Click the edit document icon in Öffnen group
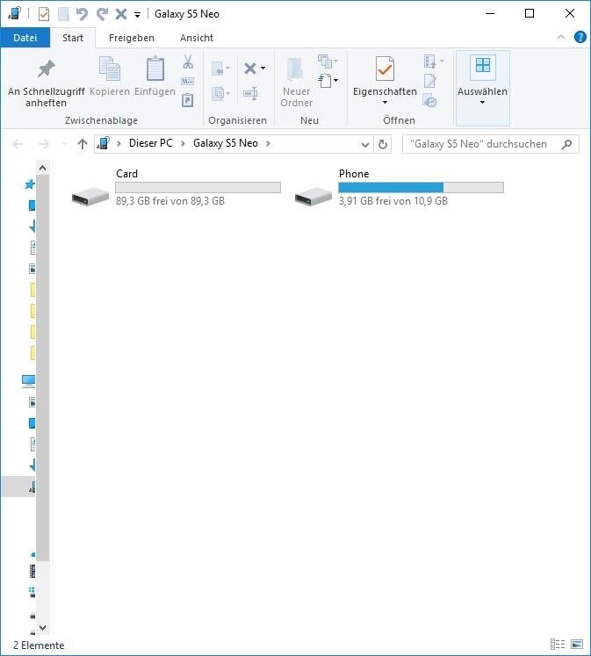 430,81
